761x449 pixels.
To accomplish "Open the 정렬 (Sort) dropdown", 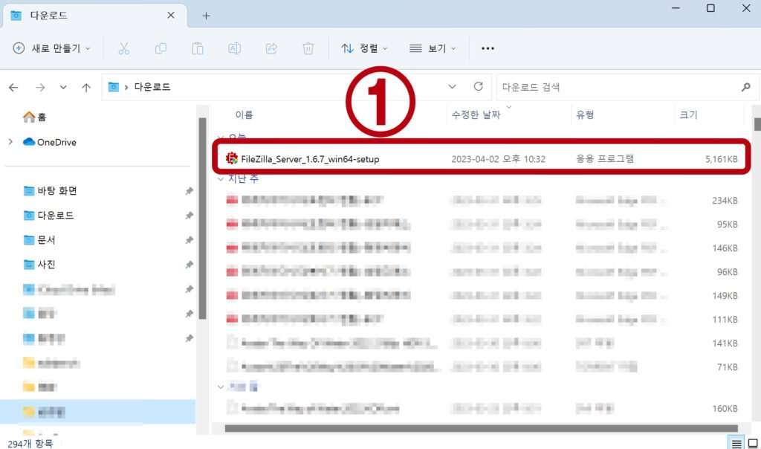I will point(366,48).
